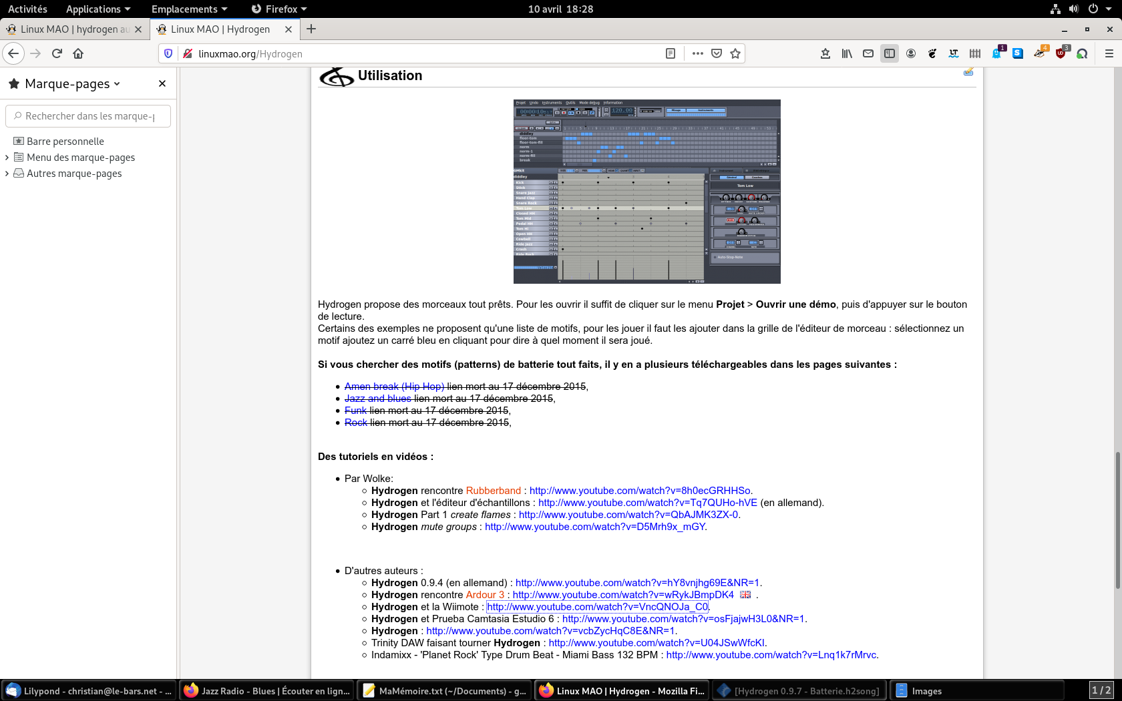Image resolution: width=1122 pixels, height=701 pixels.
Task: Follow the Rubberband link
Action: click(x=494, y=491)
